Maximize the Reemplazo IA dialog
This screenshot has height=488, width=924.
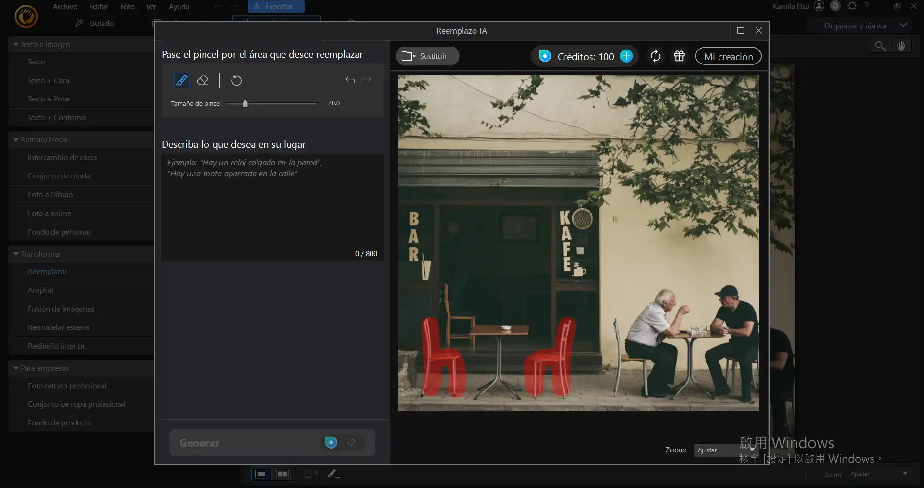(x=741, y=30)
